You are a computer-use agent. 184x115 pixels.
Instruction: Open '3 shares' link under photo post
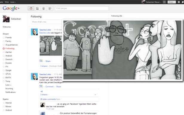pos(44,66)
